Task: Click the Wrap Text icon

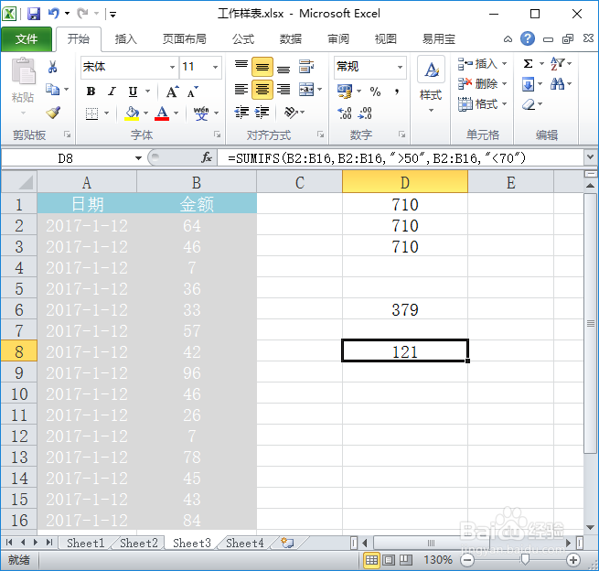Action: point(306,67)
